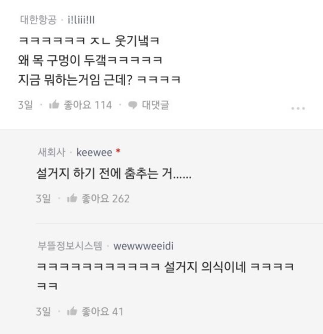Select the 새회사 company label
Image resolution: width=323 pixels, height=334 pixels.
pyautogui.click(x=51, y=152)
